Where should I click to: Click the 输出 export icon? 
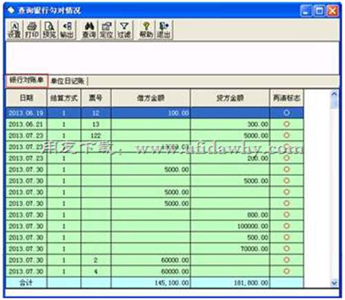67,30
